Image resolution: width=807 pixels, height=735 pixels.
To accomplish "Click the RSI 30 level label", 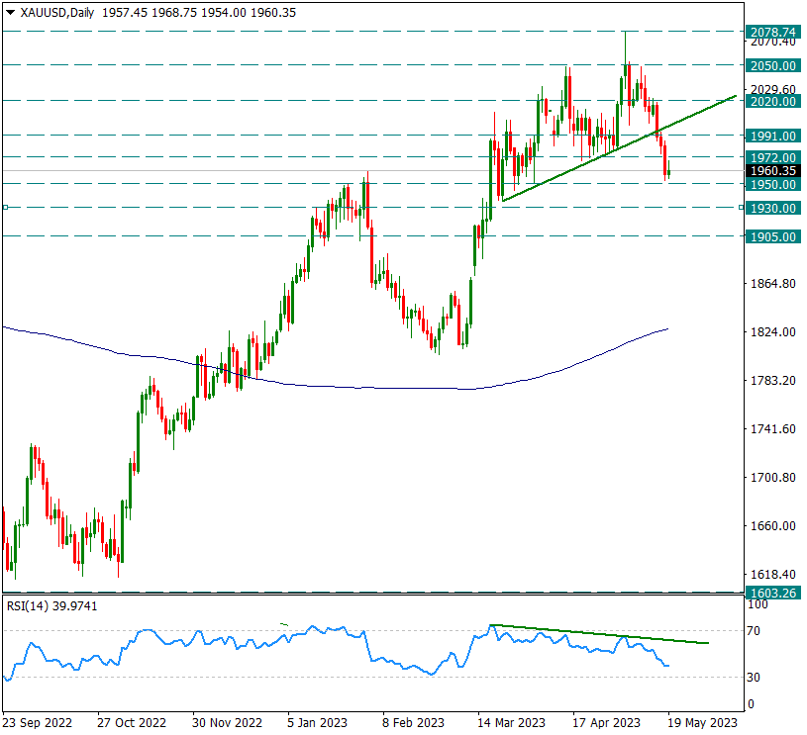I will (753, 678).
